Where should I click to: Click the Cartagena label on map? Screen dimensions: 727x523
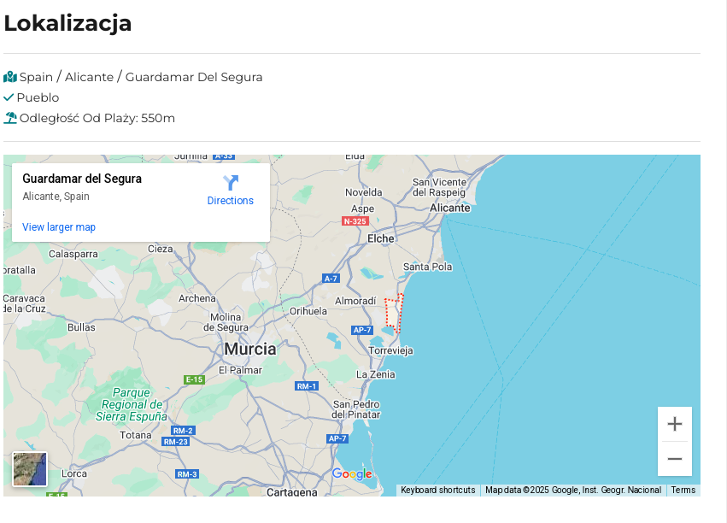pyautogui.click(x=292, y=492)
